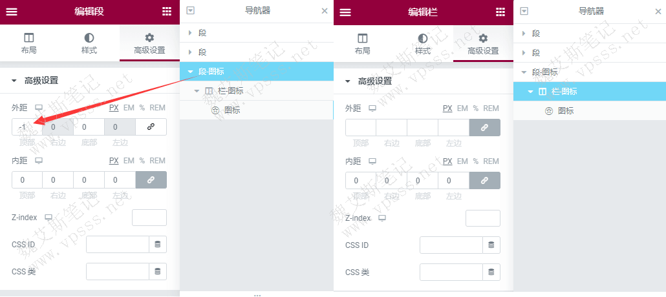Toggle 内距 link-values icon in 编辑栏 panel
The height and width of the screenshot is (297, 666).
[485, 180]
